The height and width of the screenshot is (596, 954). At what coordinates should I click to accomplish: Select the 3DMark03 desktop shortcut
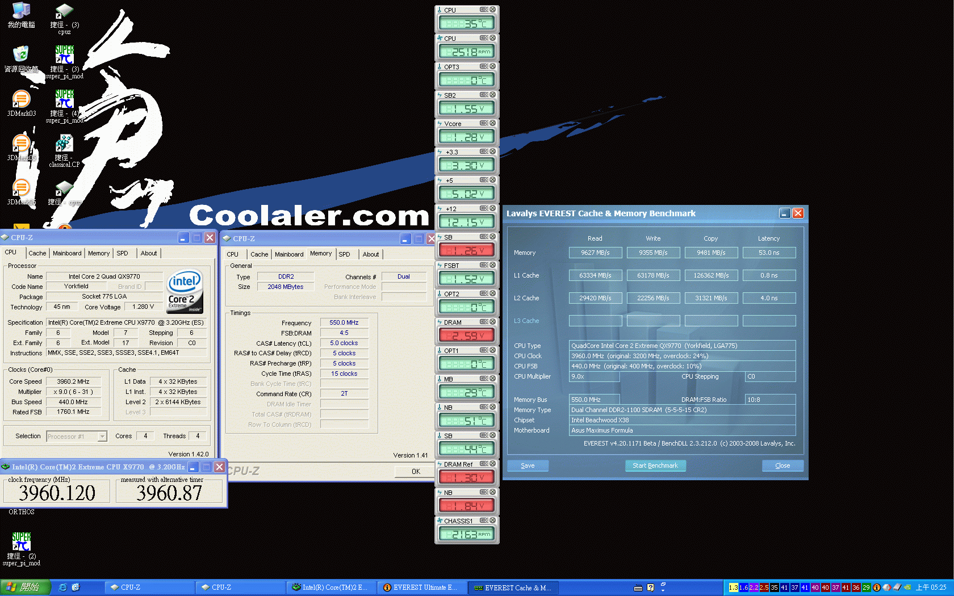coord(21,104)
